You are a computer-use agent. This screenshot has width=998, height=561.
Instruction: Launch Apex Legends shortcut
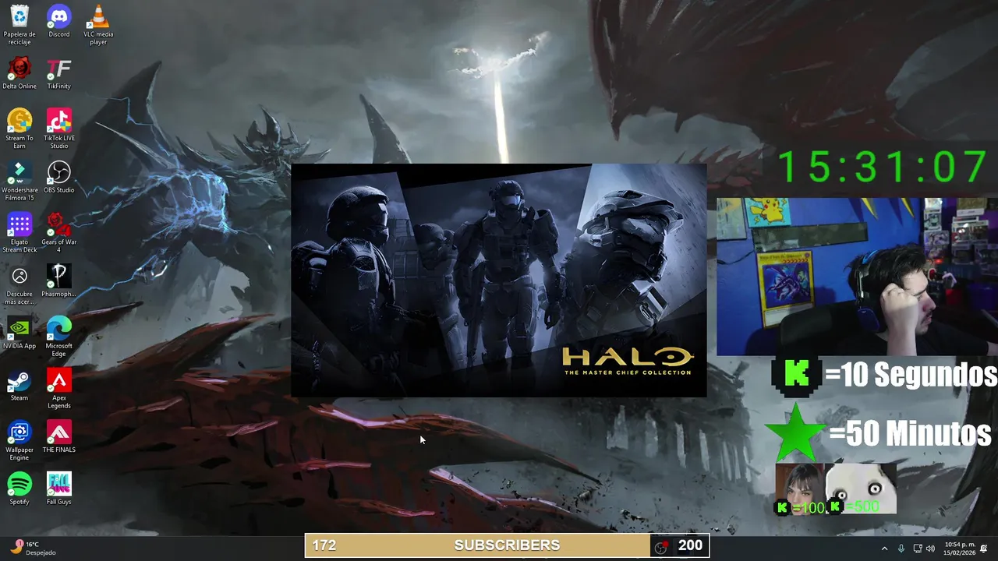tap(58, 388)
